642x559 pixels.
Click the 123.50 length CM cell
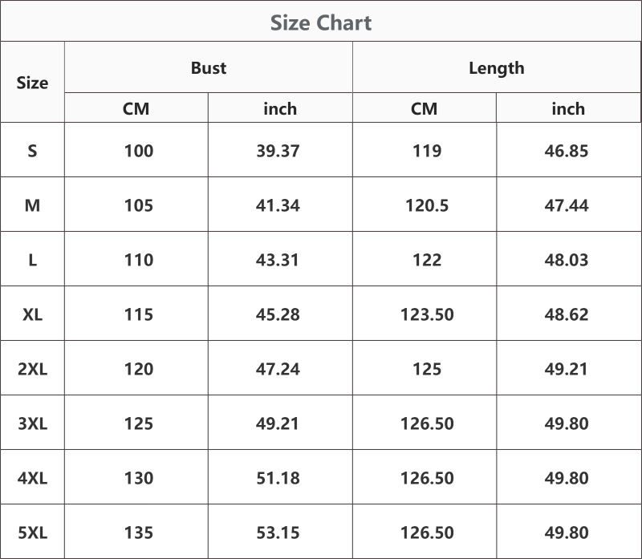click(427, 314)
